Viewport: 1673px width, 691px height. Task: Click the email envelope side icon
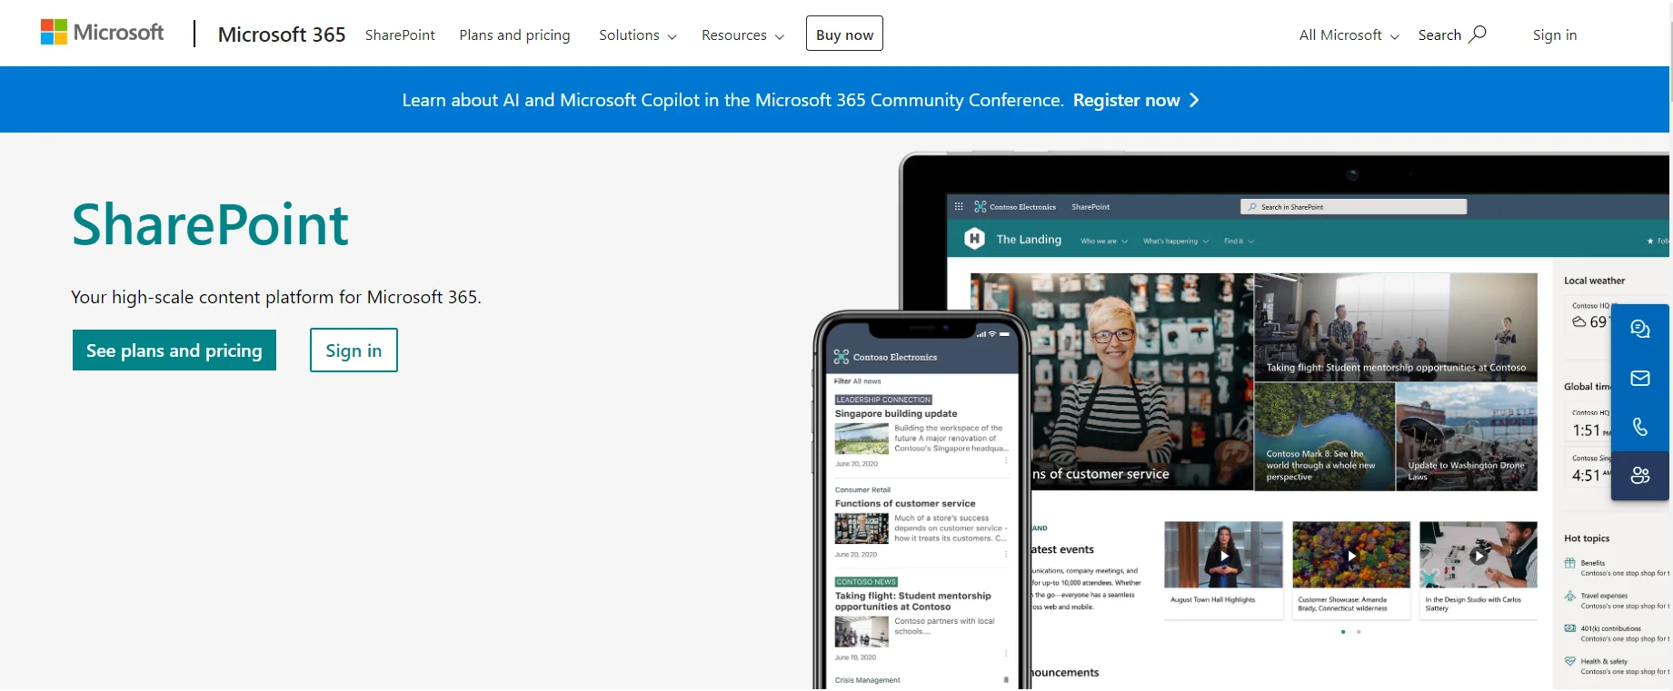(1640, 378)
